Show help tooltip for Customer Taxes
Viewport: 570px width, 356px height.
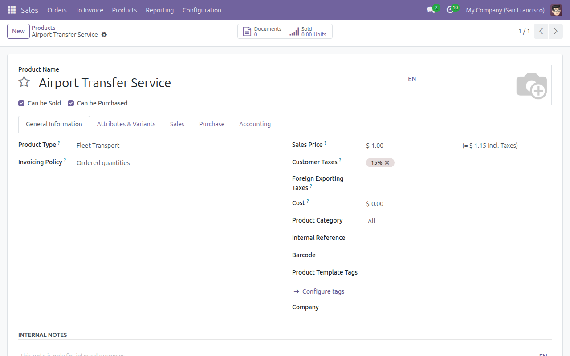(340, 160)
